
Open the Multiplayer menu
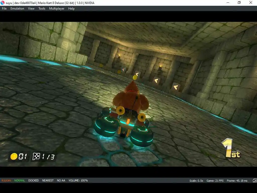point(57,9)
